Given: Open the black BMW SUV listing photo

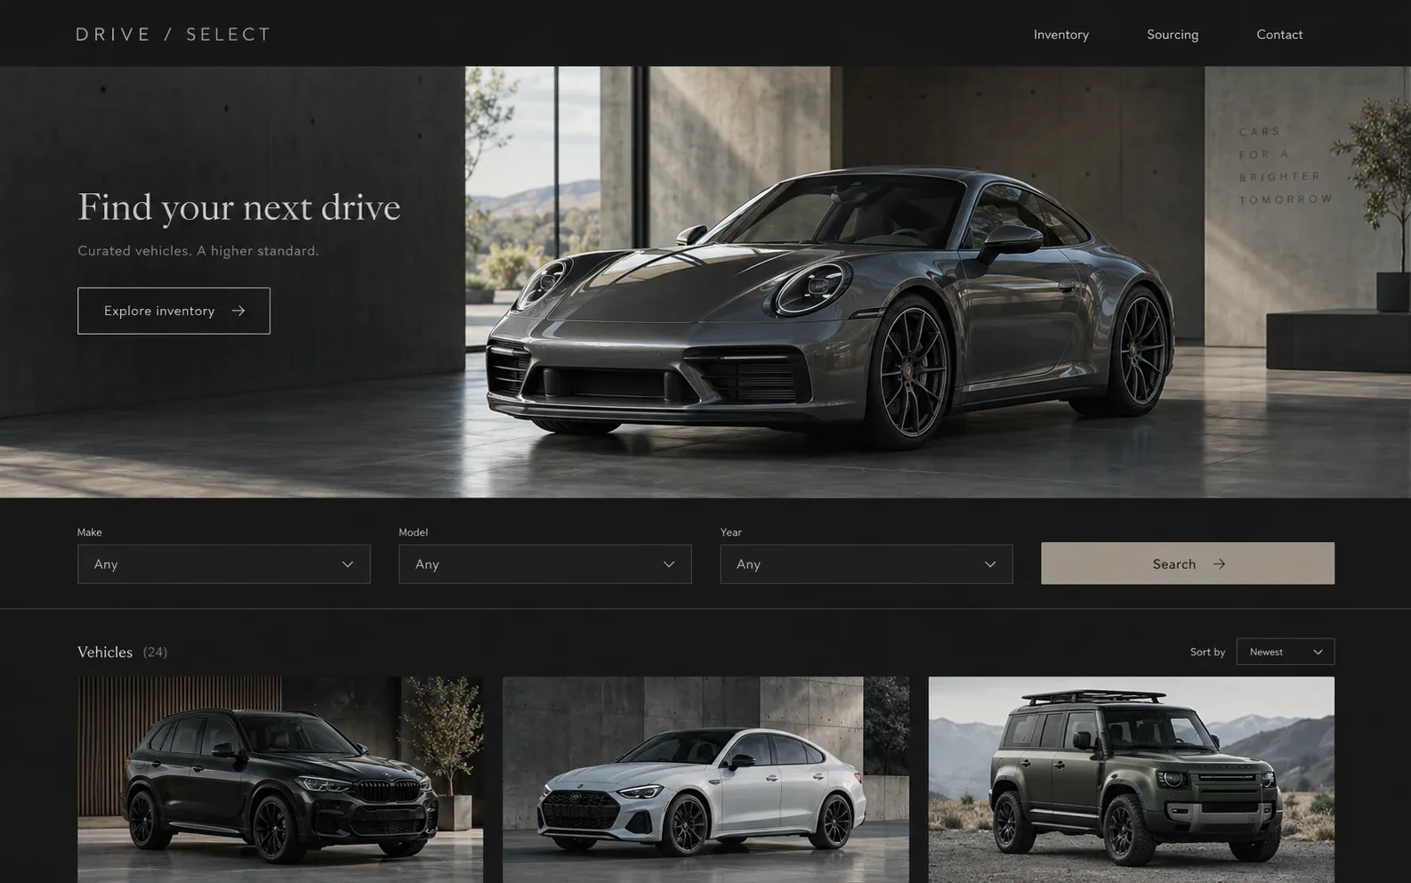Looking at the screenshot, I should pyautogui.click(x=280, y=780).
